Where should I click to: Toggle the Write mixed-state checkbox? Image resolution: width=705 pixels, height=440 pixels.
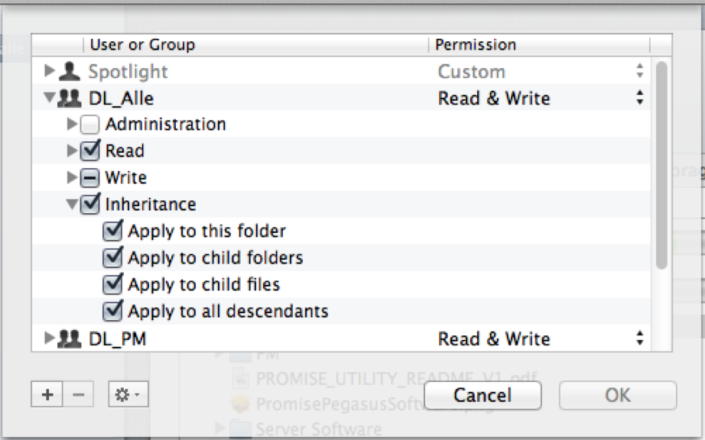click(x=91, y=178)
